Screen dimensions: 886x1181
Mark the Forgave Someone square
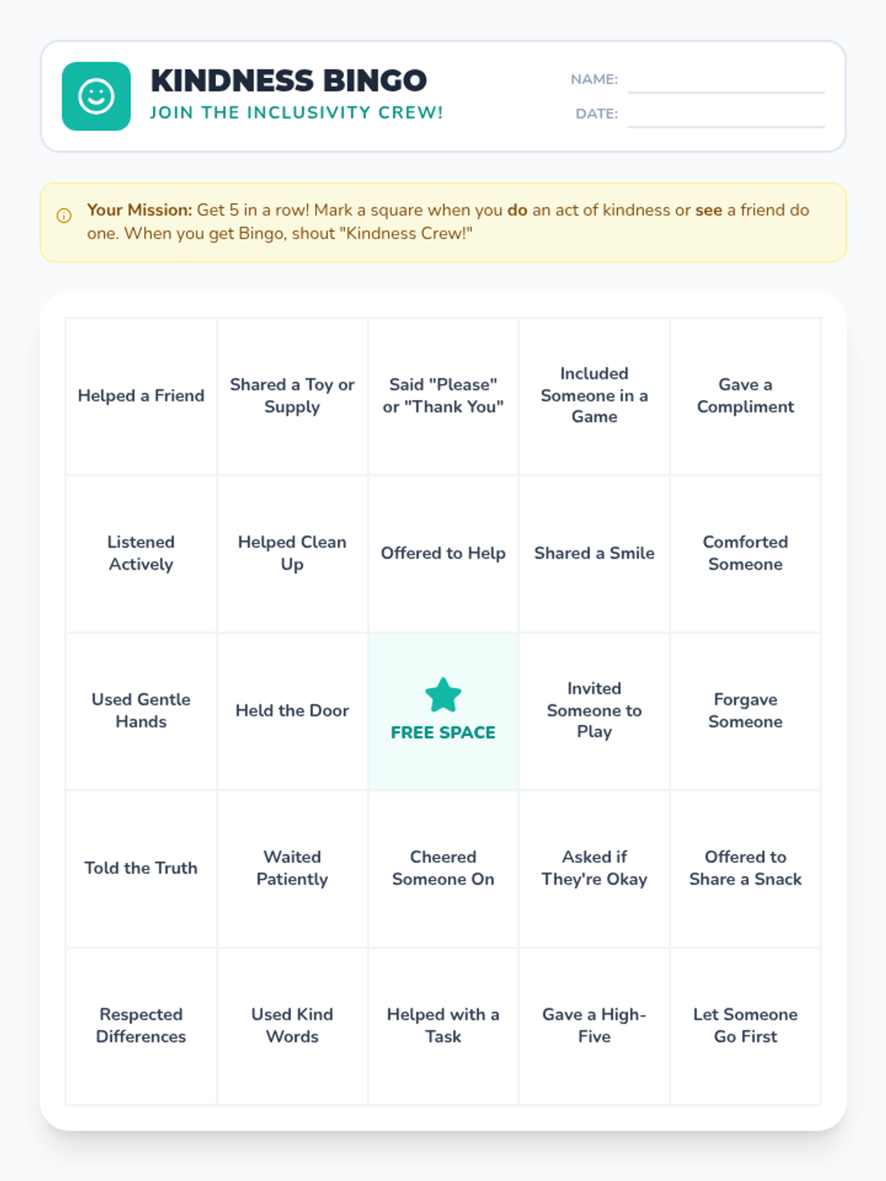(746, 711)
